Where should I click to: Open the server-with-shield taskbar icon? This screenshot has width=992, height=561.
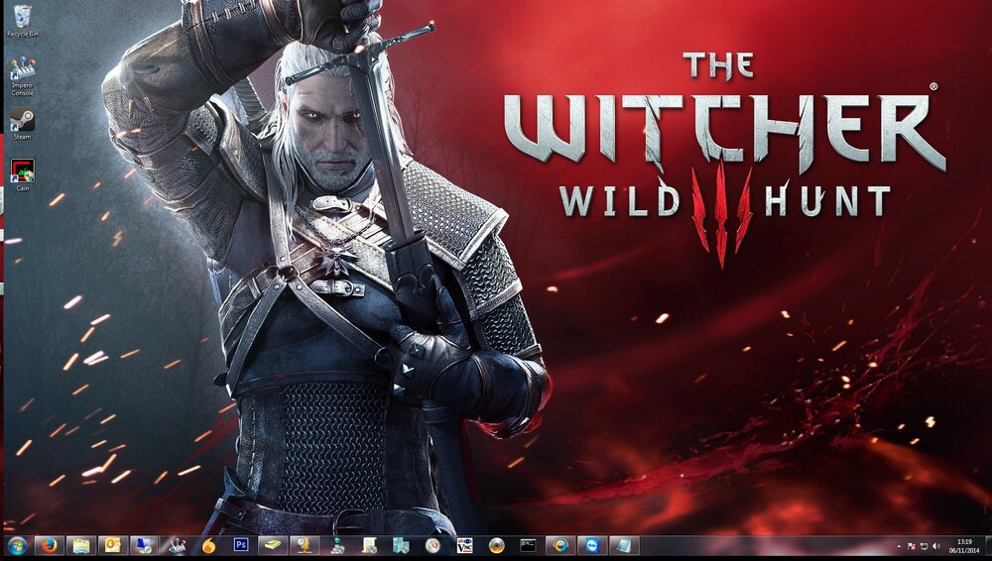(x=401, y=545)
